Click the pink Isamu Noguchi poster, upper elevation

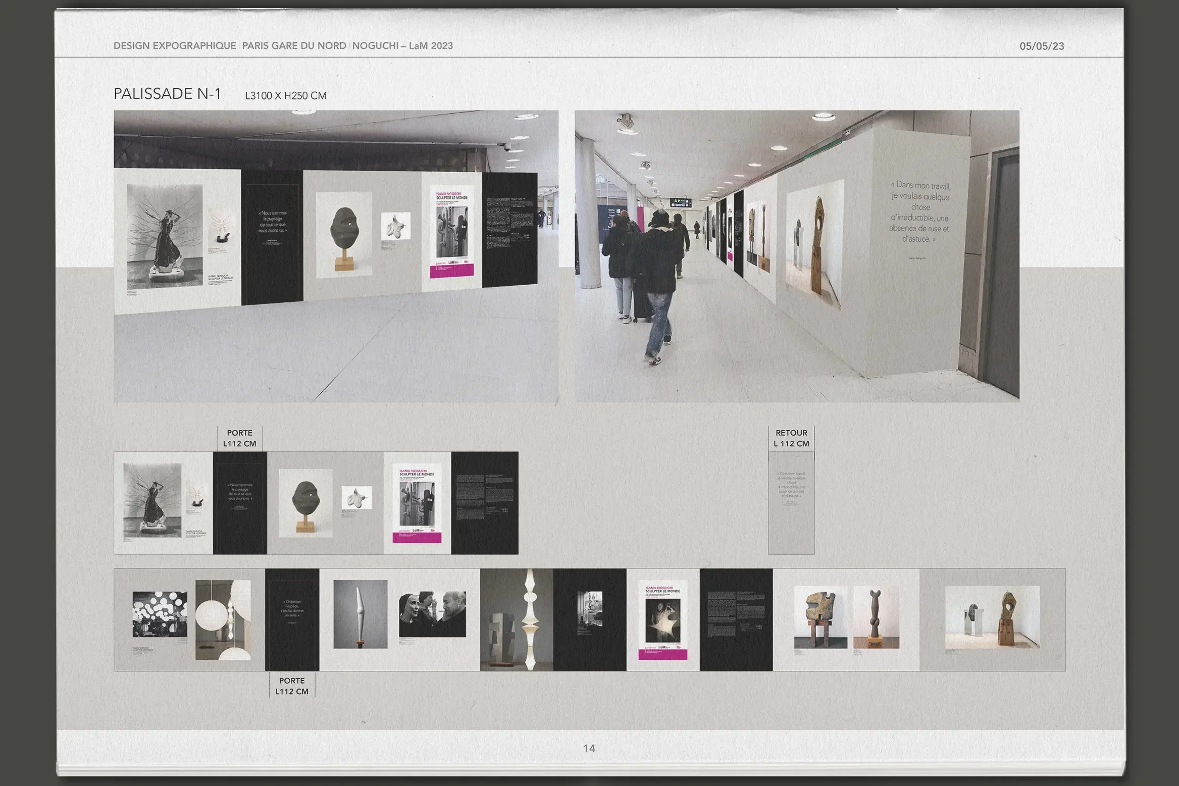(x=417, y=503)
